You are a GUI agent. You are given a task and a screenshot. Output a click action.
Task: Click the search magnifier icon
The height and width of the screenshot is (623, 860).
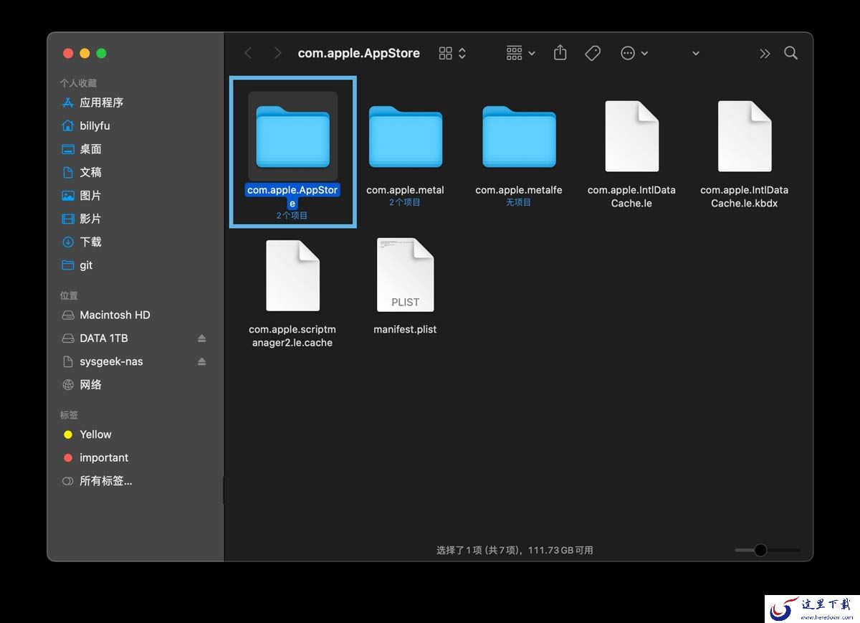[x=791, y=53]
